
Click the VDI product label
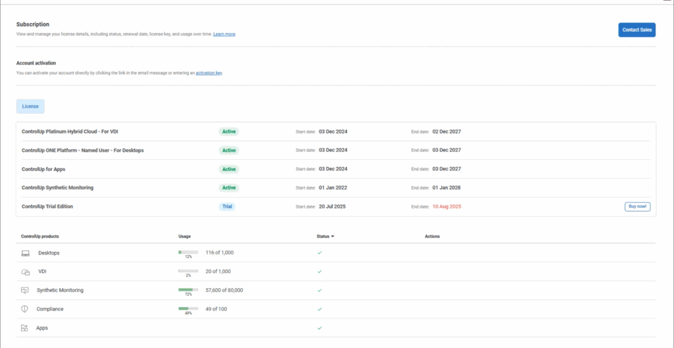[x=43, y=272]
